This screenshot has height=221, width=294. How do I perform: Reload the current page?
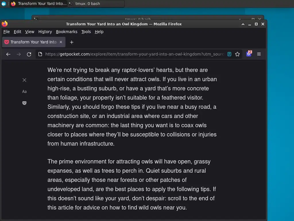tap(29, 54)
